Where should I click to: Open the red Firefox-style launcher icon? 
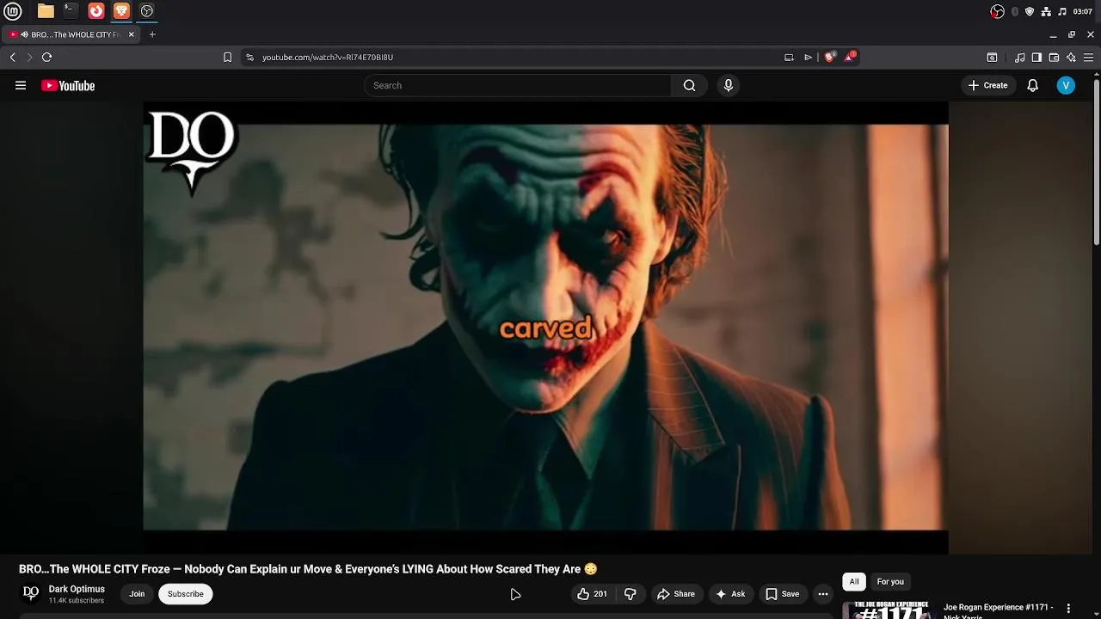(x=96, y=11)
